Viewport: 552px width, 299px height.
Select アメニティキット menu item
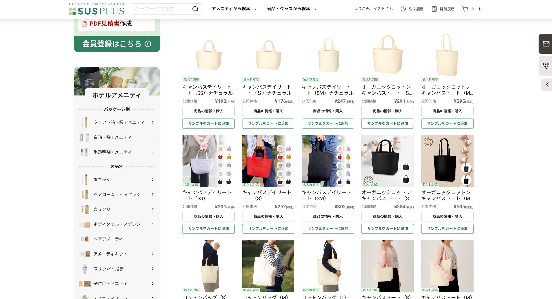[x=117, y=254]
